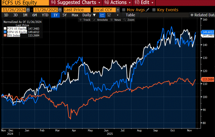This screenshot has height=137, width=215.
Task: Select the bar chart type icon
Action: tap(109, 15)
